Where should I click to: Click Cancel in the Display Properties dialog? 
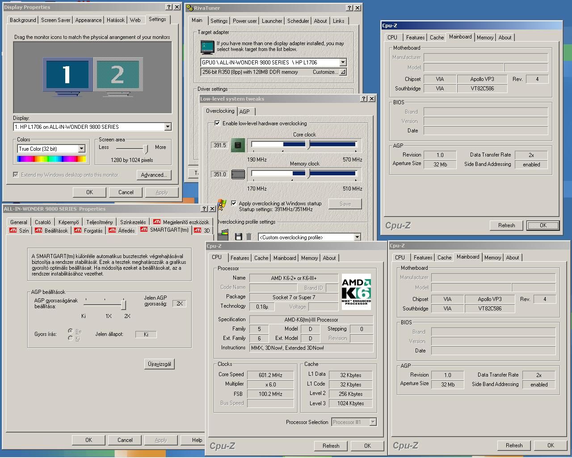[126, 192]
